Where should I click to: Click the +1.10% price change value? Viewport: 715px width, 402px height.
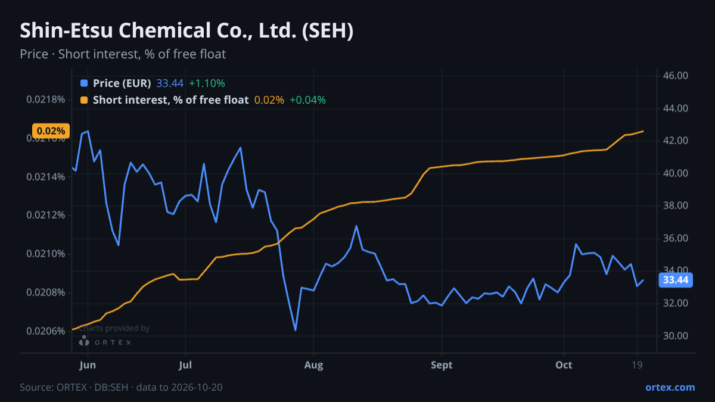tap(207, 83)
